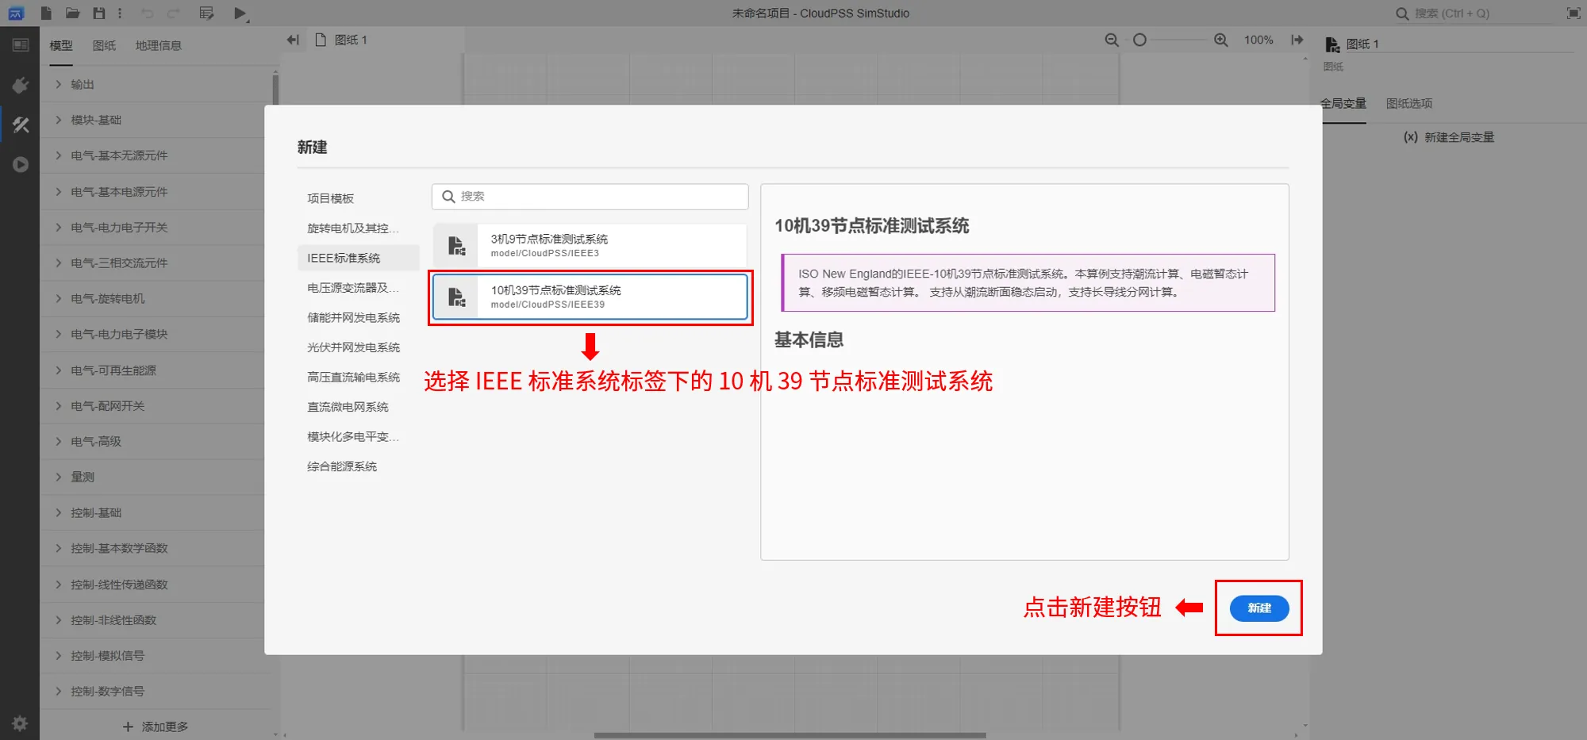Open the settings gear at bottom left

click(19, 723)
